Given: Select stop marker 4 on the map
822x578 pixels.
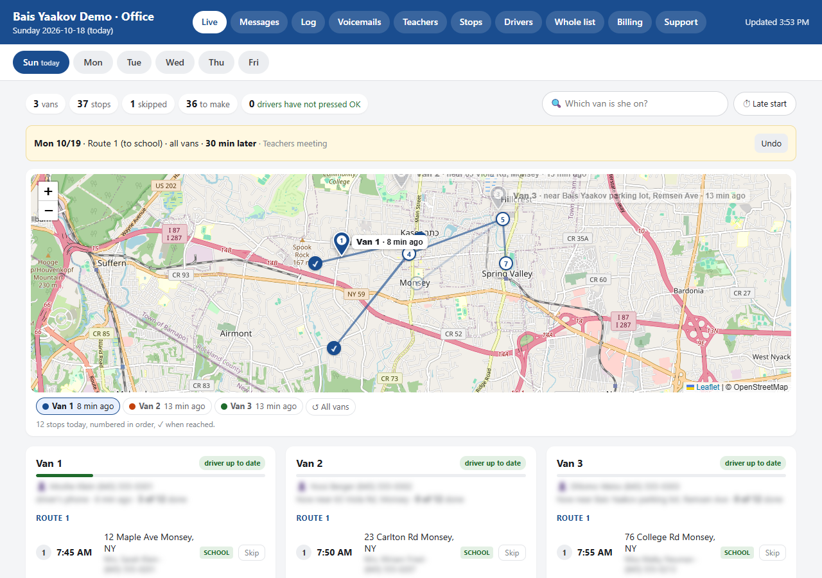Looking at the screenshot, I should tap(409, 254).
